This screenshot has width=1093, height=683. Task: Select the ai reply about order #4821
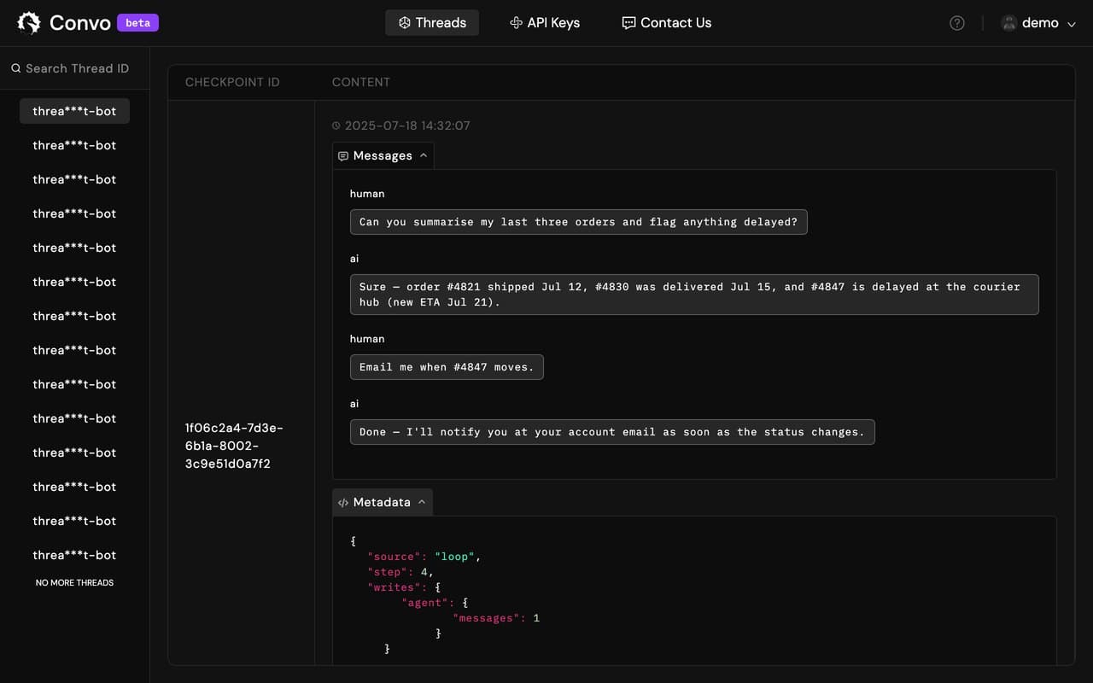pyautogui.click(x=694, y=295)
